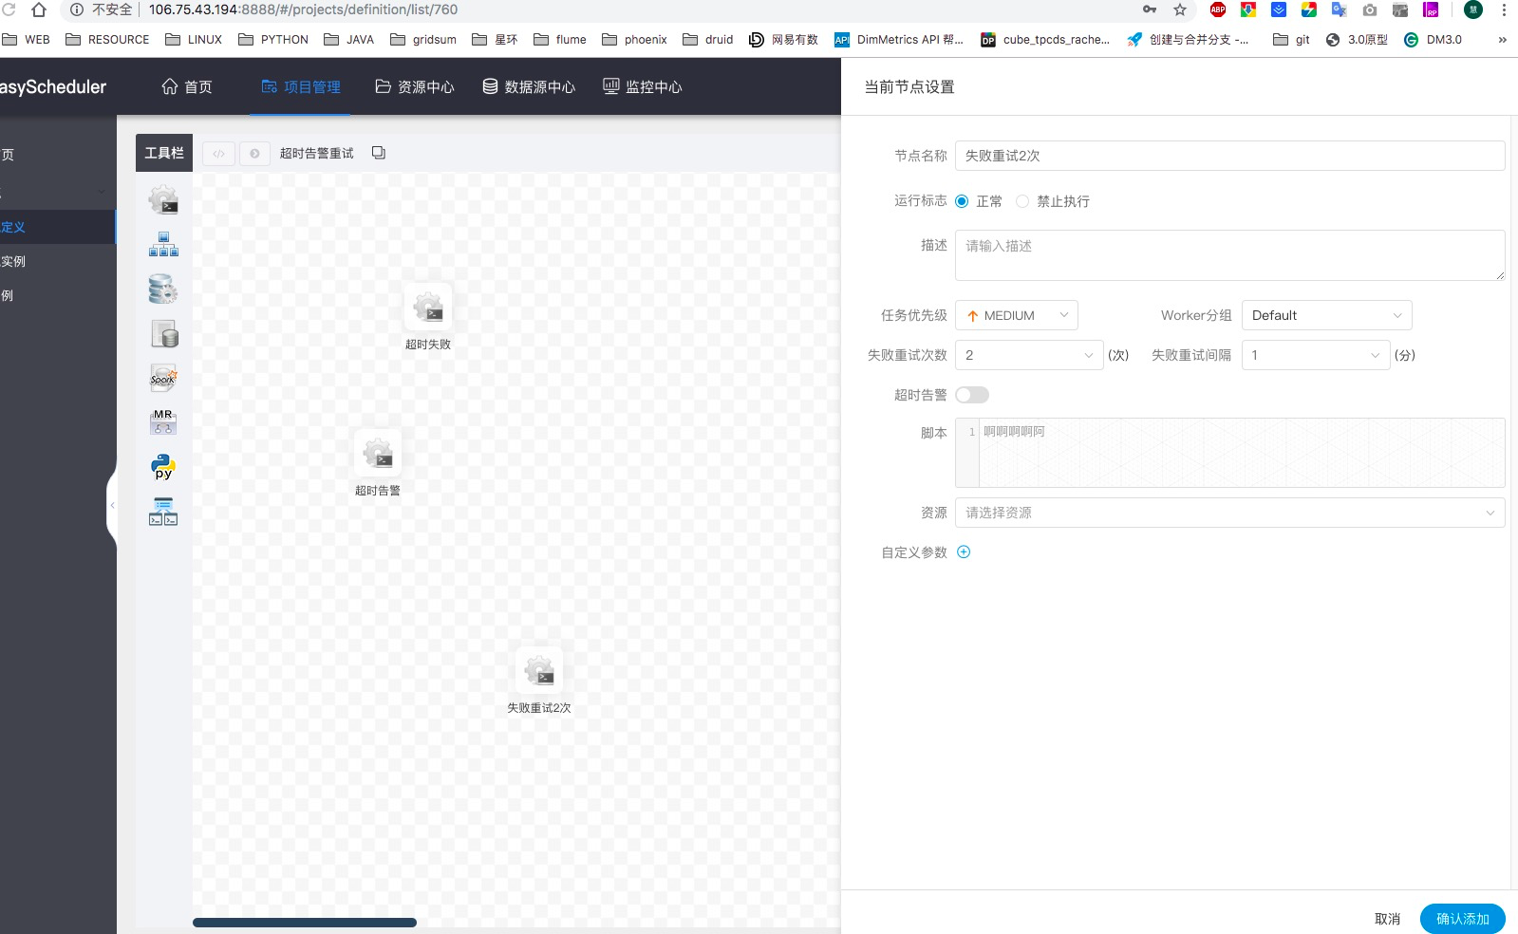
Task: Click the view code toolbar button
Action: click(219, 153)
